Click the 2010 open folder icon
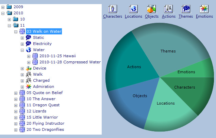The image size is (216, 138). click(9, 13)
